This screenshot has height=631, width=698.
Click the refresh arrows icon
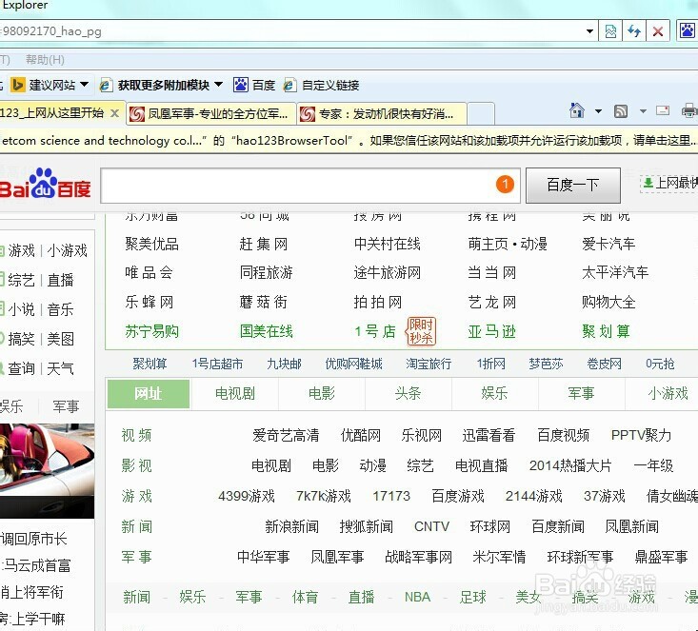[x=634, y=31]
